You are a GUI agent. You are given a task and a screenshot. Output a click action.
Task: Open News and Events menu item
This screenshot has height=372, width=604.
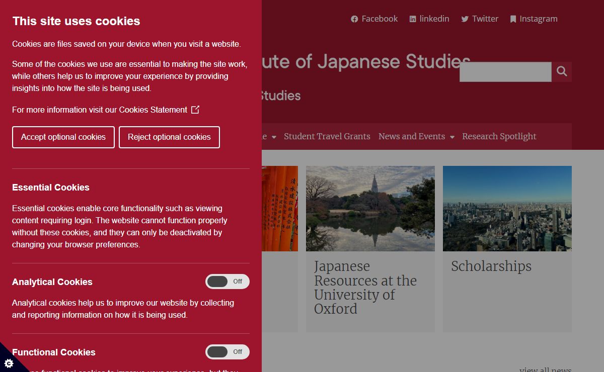tap(412, 136)
